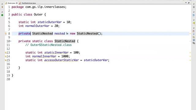Click the 'new' keyword on line 8
Viewport: 196px width, 110px height.
pos(73,34)
